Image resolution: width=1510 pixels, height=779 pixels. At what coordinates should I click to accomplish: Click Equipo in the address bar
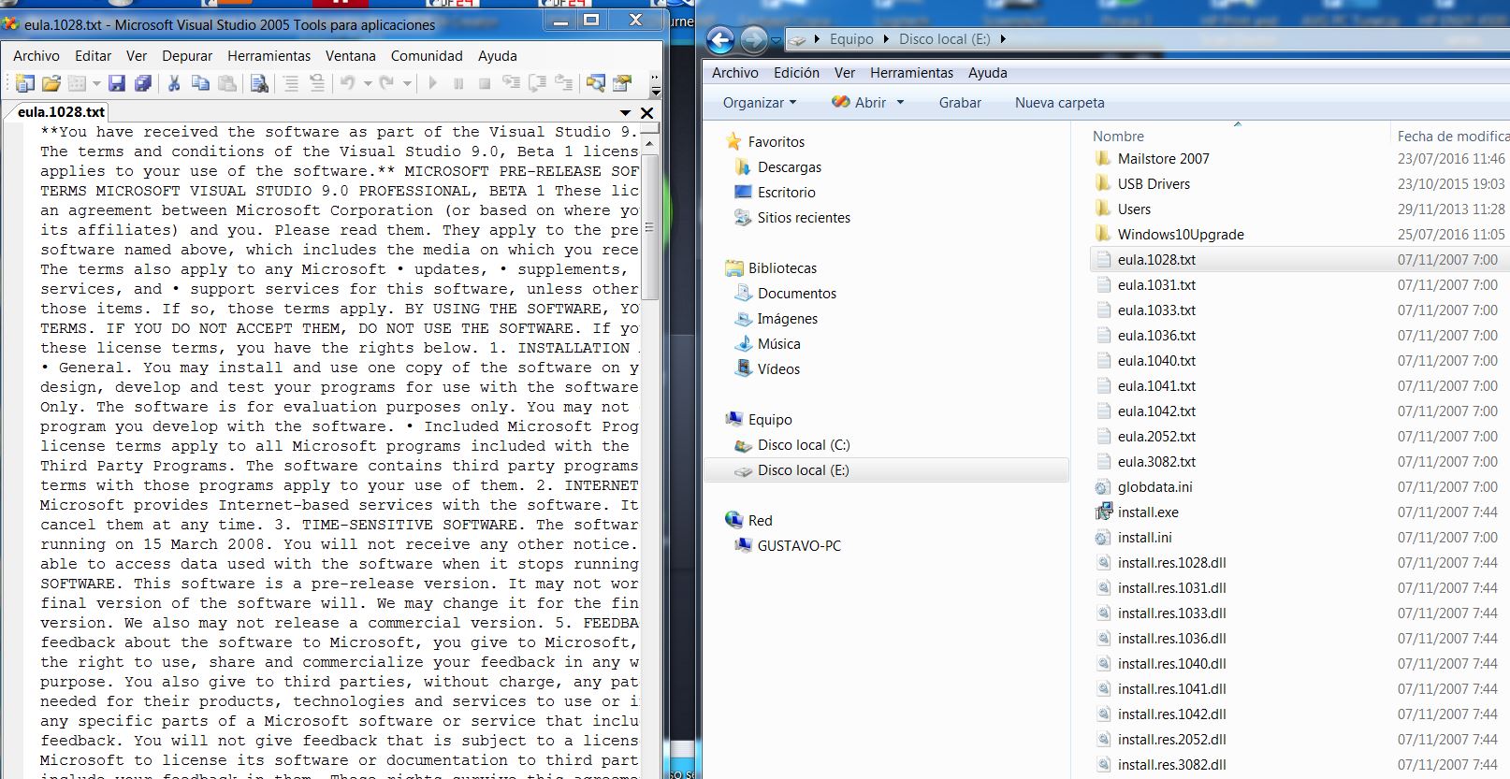pos(851,39)
